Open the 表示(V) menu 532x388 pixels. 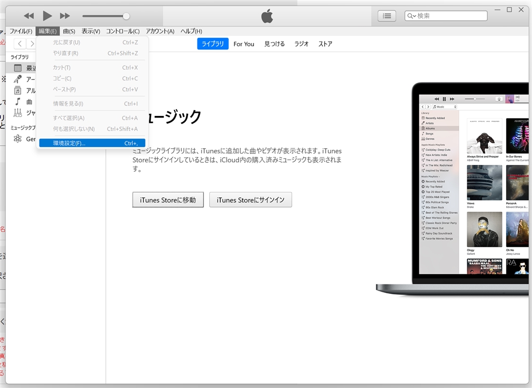(90, 31)
